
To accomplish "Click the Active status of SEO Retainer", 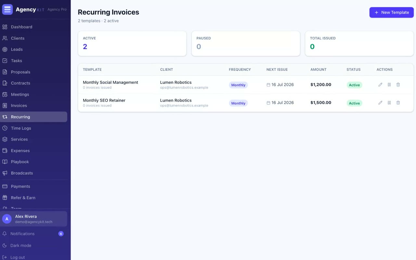I will click(x=354, y=103).
